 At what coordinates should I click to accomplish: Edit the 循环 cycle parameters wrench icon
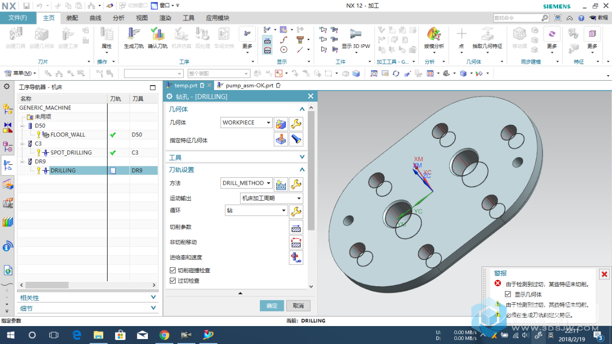click(x=296, y=211)
